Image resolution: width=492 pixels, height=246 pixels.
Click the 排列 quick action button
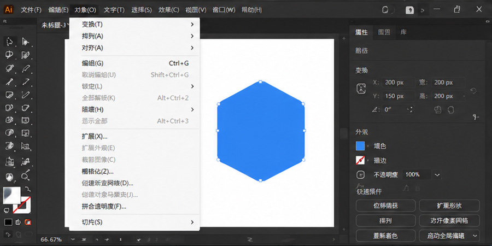385,221
